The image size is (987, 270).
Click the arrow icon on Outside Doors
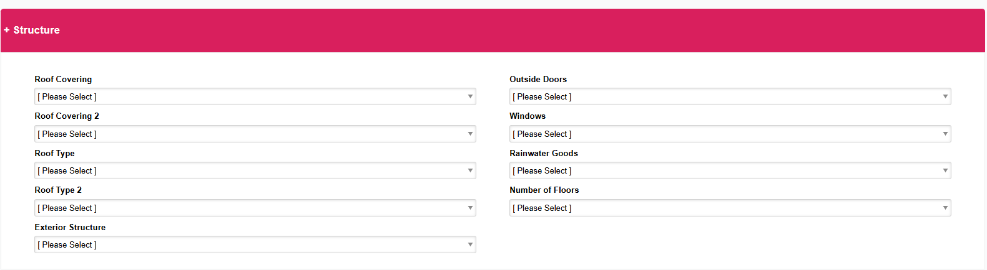[945, 96]
